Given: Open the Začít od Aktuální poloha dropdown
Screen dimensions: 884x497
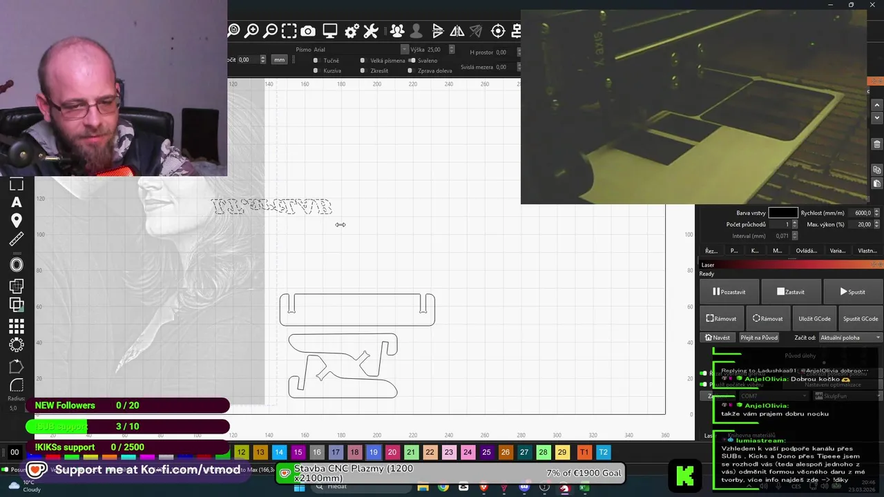Looking at the screenshot, I should coord(851,338).
